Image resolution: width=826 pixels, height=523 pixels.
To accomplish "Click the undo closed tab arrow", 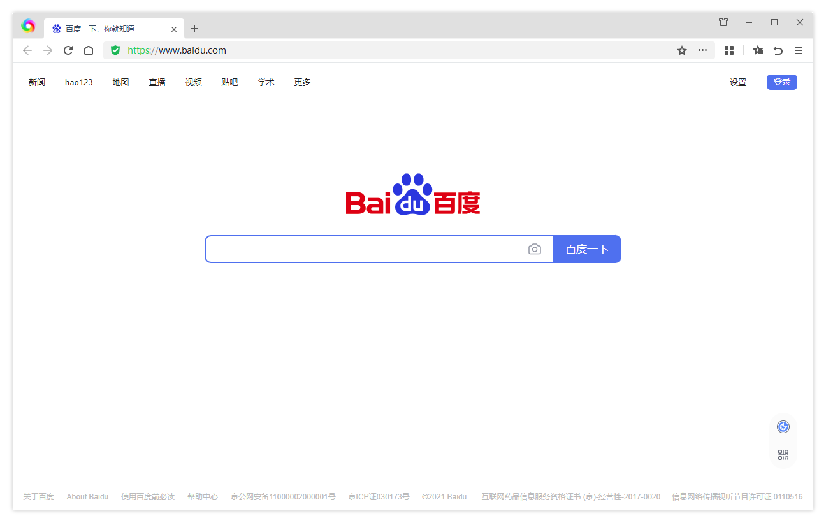I will click(778, 50).
